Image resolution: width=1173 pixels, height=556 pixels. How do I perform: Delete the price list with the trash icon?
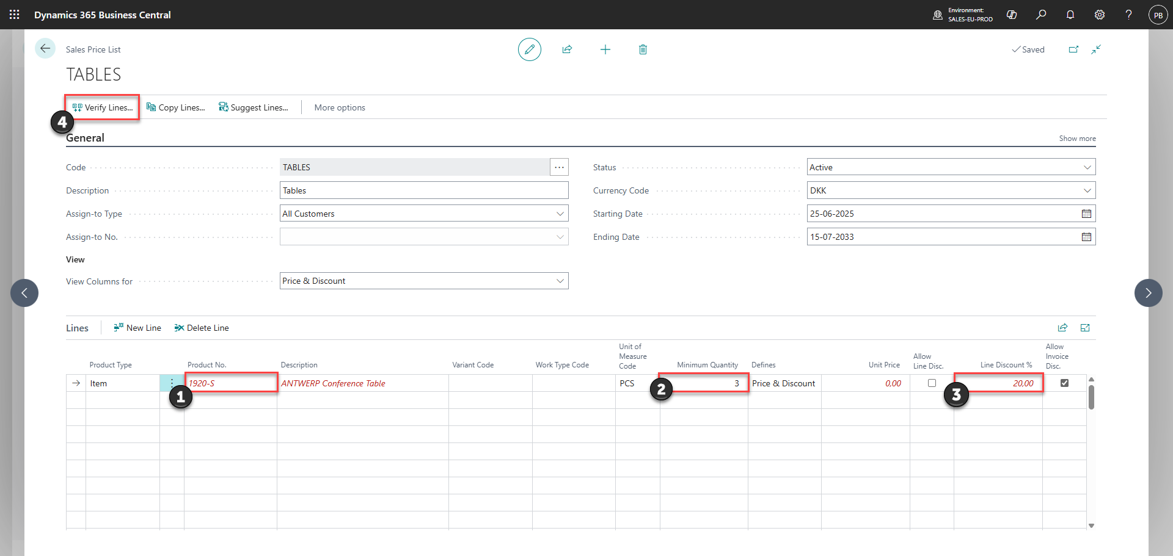tap(643, 49)
